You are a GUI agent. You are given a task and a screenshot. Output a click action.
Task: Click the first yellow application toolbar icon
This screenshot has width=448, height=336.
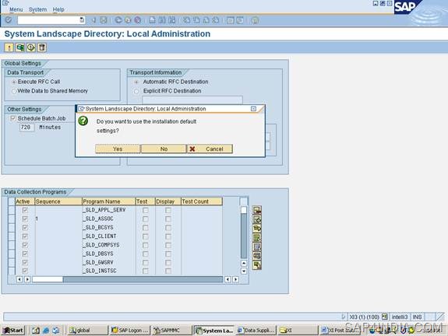pyautogui.click(x=9, y=47)
